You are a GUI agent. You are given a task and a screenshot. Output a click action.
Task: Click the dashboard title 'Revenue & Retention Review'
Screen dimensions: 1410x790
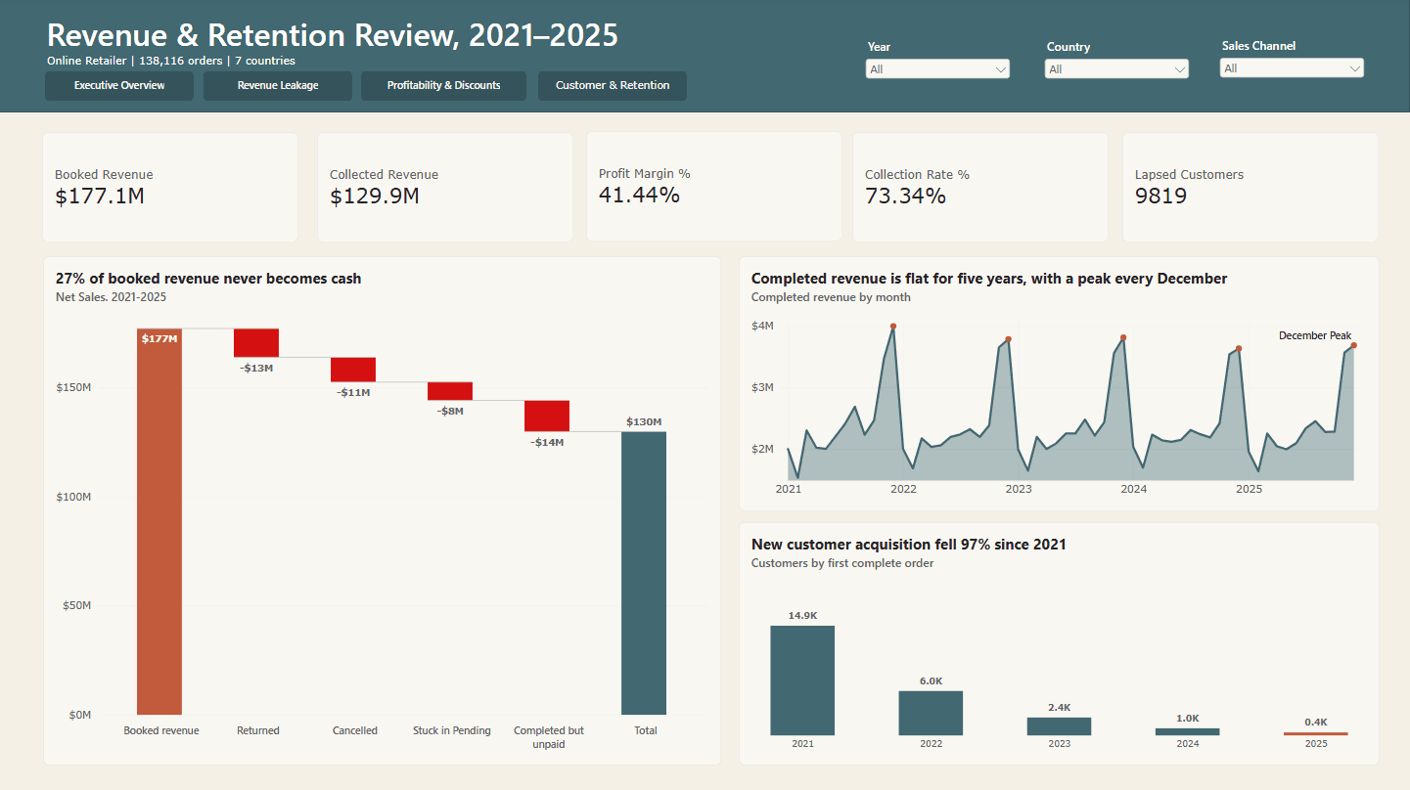tap(333, 35)
